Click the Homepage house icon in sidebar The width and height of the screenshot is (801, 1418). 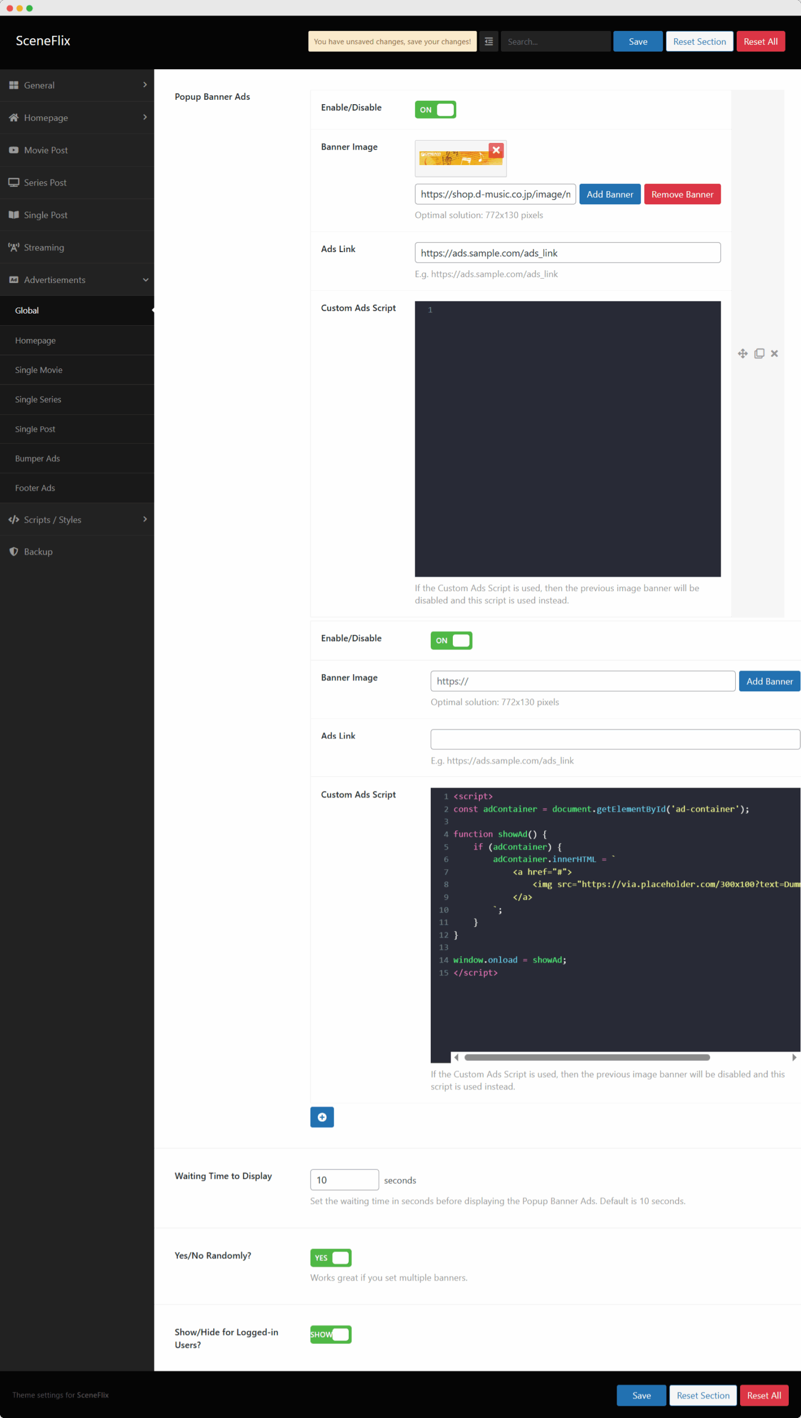[x=14, y=117]
